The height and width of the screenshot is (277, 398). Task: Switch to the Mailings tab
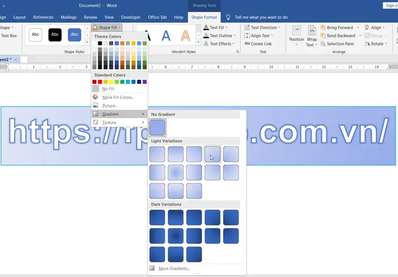tap(68, 17)
